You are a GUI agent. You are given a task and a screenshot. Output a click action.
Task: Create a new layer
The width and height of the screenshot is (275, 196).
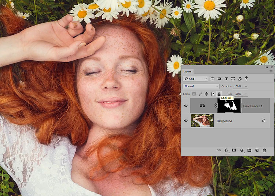257,150
